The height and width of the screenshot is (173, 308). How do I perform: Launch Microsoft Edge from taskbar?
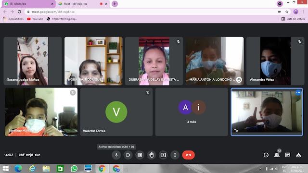pos(18,169)
